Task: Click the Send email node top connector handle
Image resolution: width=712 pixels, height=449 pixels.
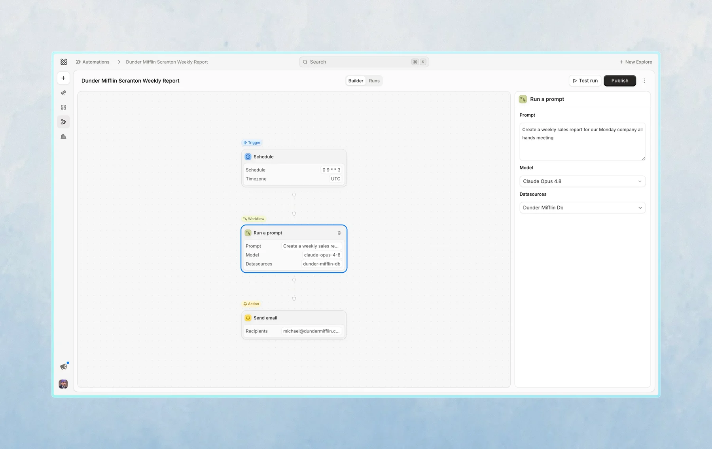Action: coord(294,299)
